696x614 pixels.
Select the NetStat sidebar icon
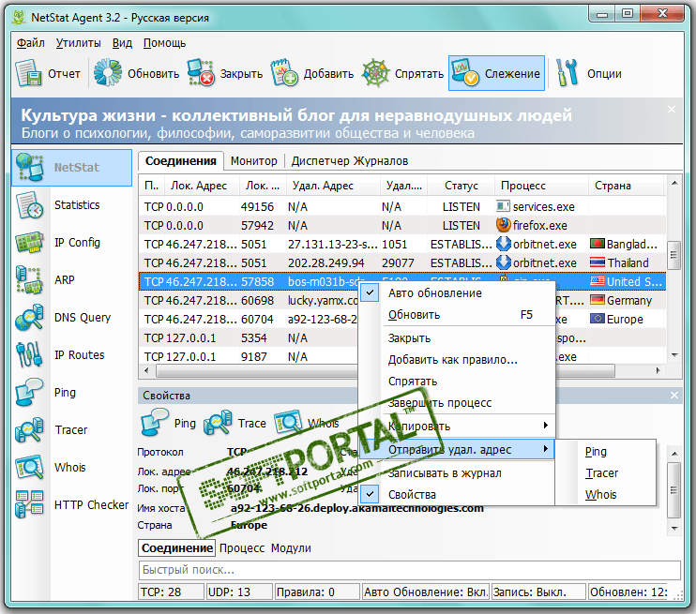29,168
